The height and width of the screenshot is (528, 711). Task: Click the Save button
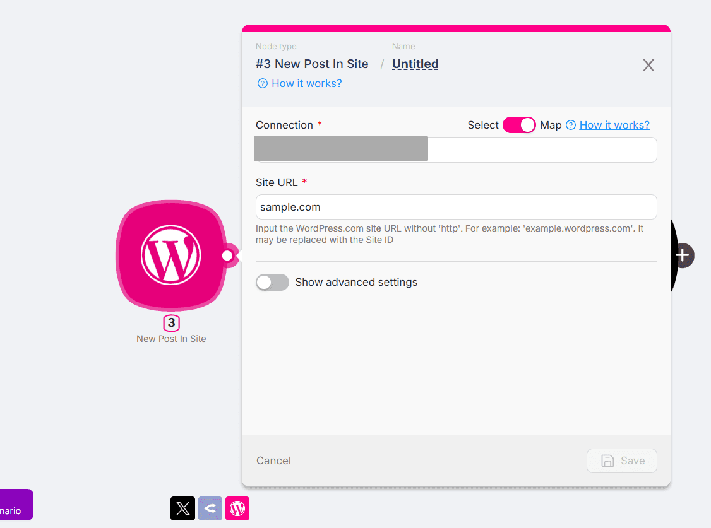[x=621, y=461]
